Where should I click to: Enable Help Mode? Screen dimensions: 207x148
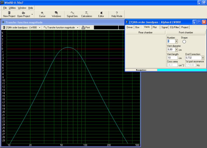pyautogui.click(x=117, y=14)
